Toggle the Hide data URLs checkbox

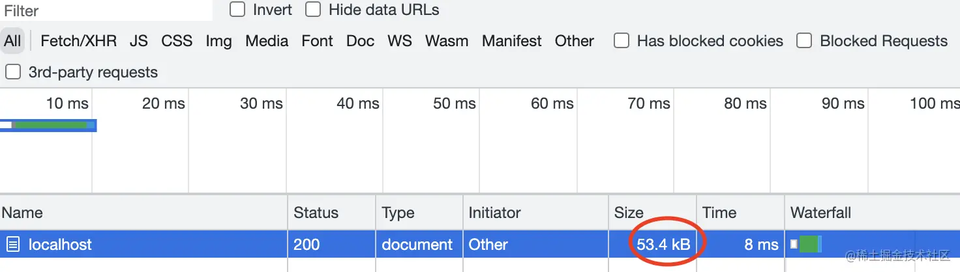pyautogui.click(x=314, y=10)
